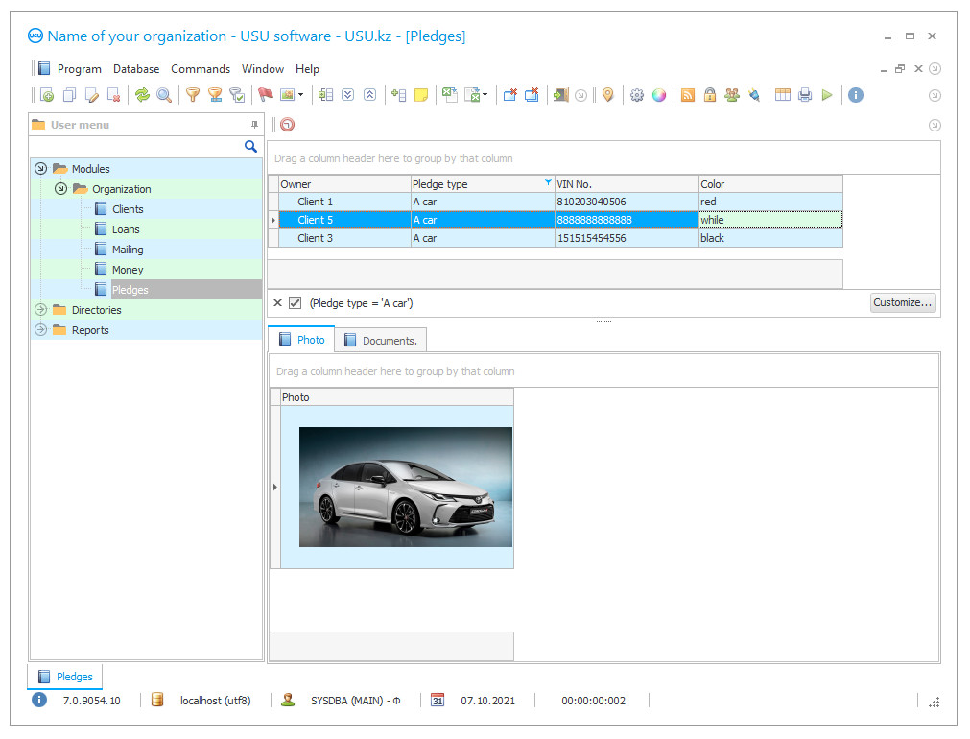Click the Copy record toolbar icon
970x739 pixels.
click(69, 95)
